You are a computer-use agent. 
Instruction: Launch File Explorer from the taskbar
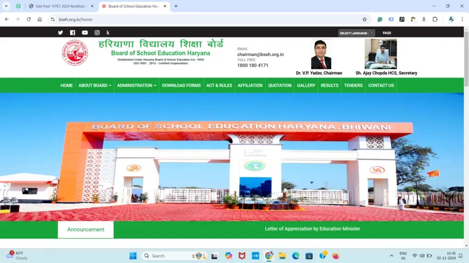[x=282, y=256]
